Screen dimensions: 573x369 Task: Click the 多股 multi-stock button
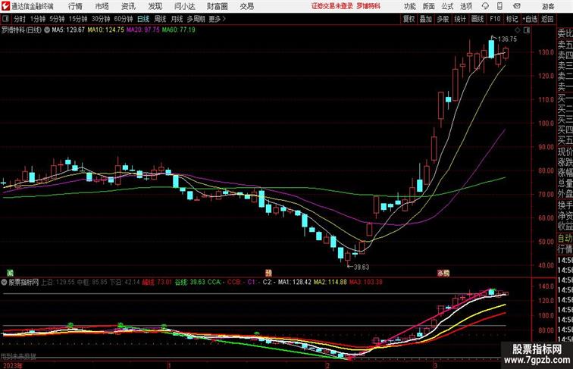[x=443, y=19]
